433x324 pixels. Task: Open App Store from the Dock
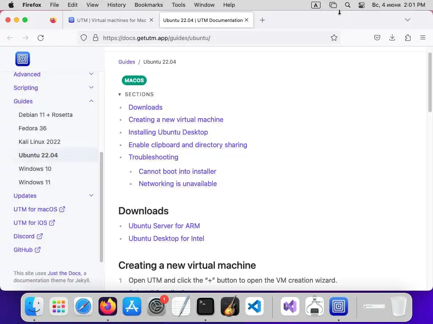(132, 306)
